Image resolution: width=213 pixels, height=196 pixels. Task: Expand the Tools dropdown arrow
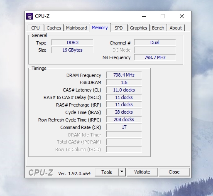(x=122, y=172)
